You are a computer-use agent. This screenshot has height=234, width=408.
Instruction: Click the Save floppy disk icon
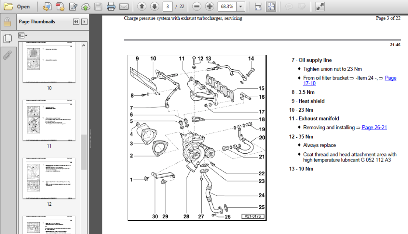tap(98, 6)
